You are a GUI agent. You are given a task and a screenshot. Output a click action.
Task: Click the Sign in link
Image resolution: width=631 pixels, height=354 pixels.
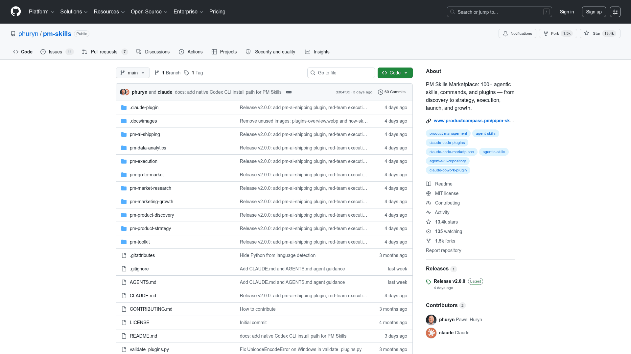tap(567, 12)
